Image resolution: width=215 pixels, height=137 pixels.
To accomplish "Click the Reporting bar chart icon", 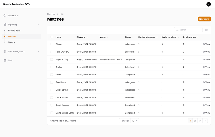I will tap(5, 25).
